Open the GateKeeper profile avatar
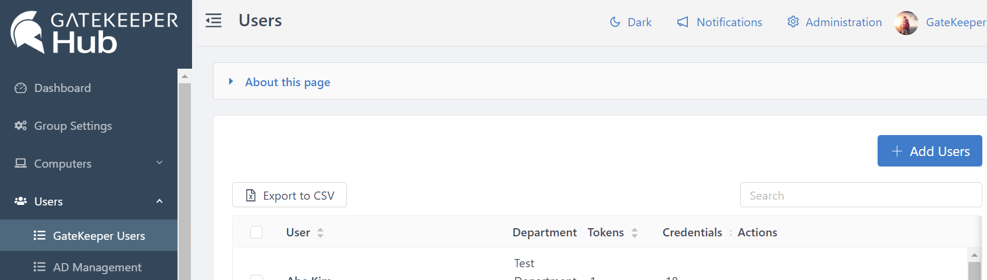The height and width of the screenshot is (280, 987). tap(906, 23)
